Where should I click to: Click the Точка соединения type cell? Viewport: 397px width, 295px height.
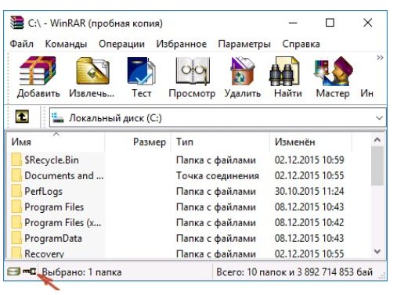click(x=218, y=175)
